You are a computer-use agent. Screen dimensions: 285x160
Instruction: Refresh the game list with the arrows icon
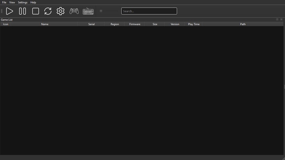(48, 11)
